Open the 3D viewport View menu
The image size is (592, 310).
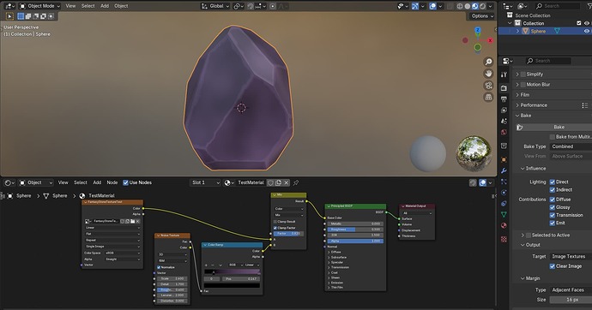tap(70, 6)
